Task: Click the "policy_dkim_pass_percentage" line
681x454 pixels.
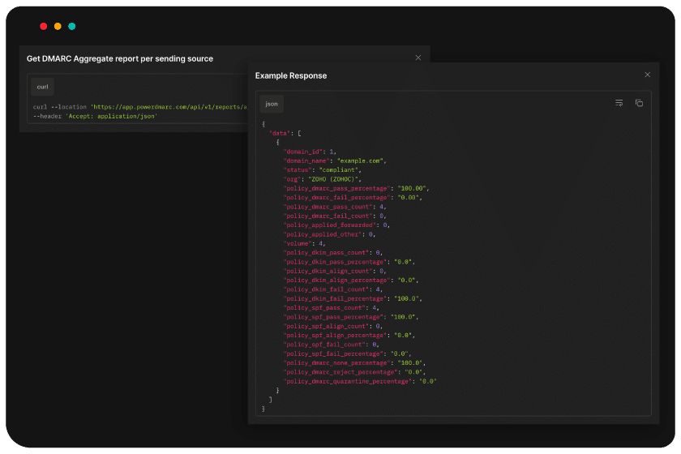Action: (x=349, y=262)
